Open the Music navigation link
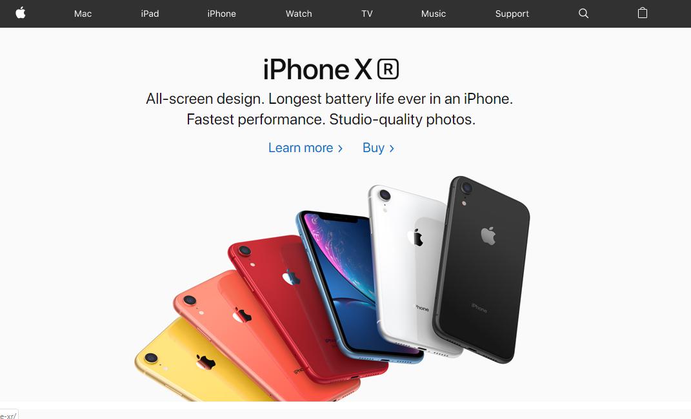 tap(434, 14)
